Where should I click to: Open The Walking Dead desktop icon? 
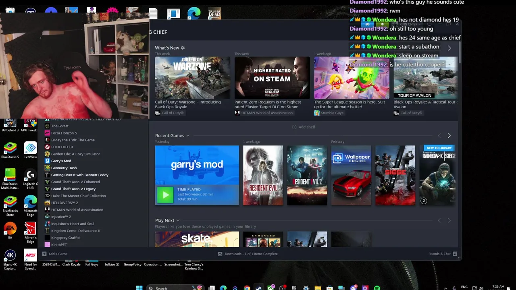[x=214, y=14]
